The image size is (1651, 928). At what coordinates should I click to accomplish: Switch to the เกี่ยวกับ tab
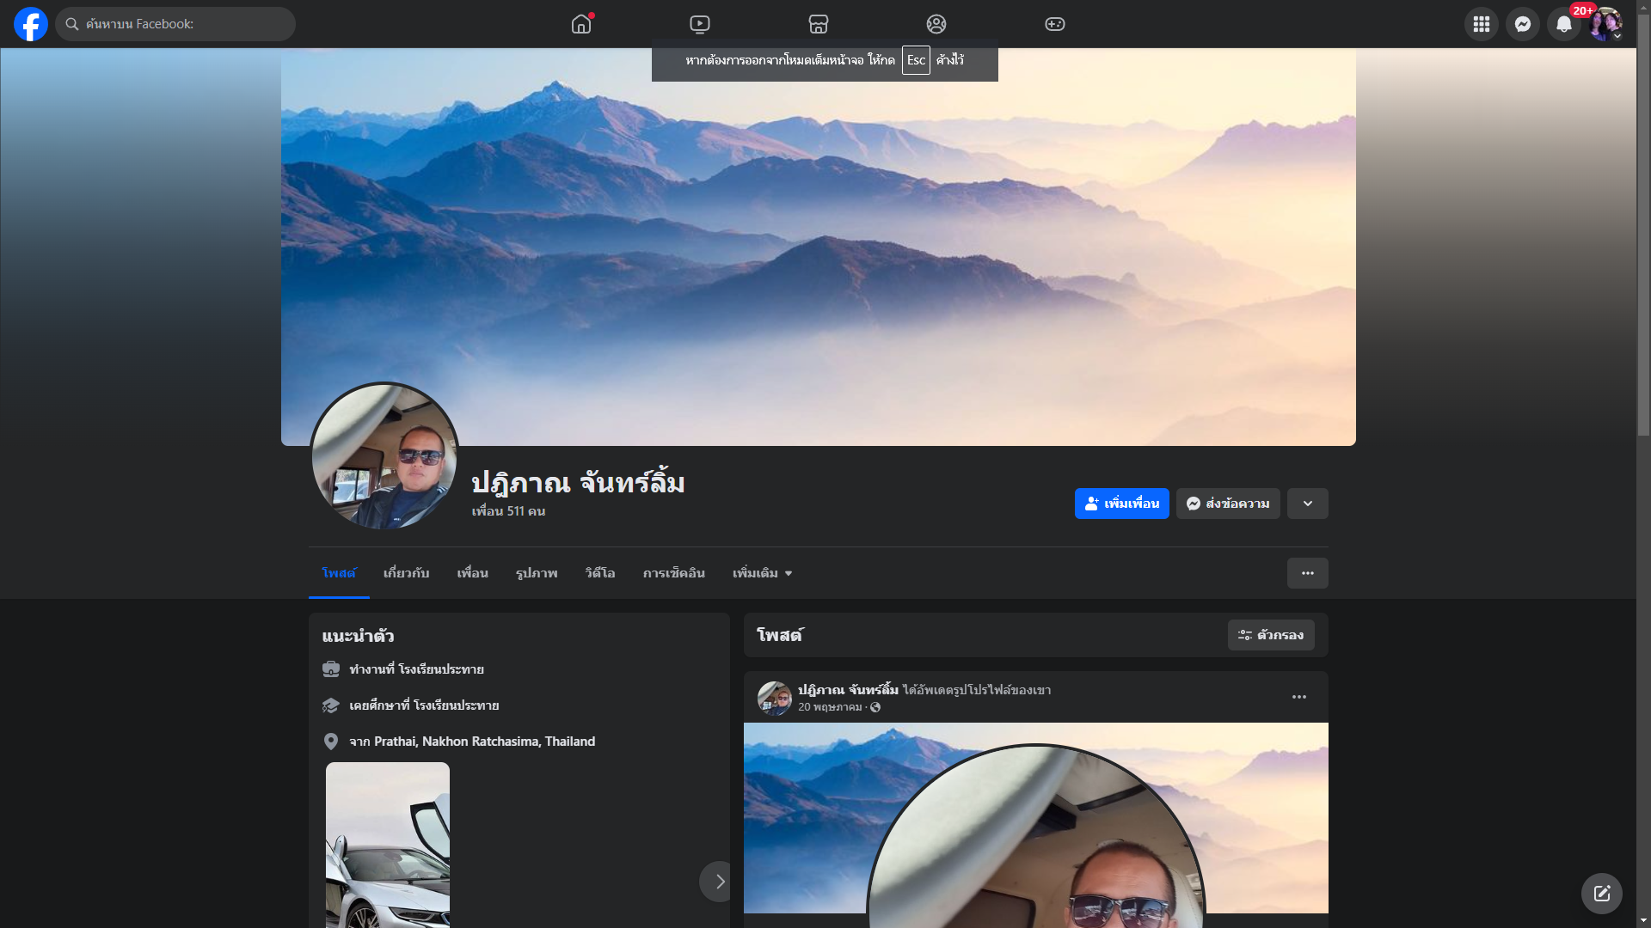click(x=406, y=573)
